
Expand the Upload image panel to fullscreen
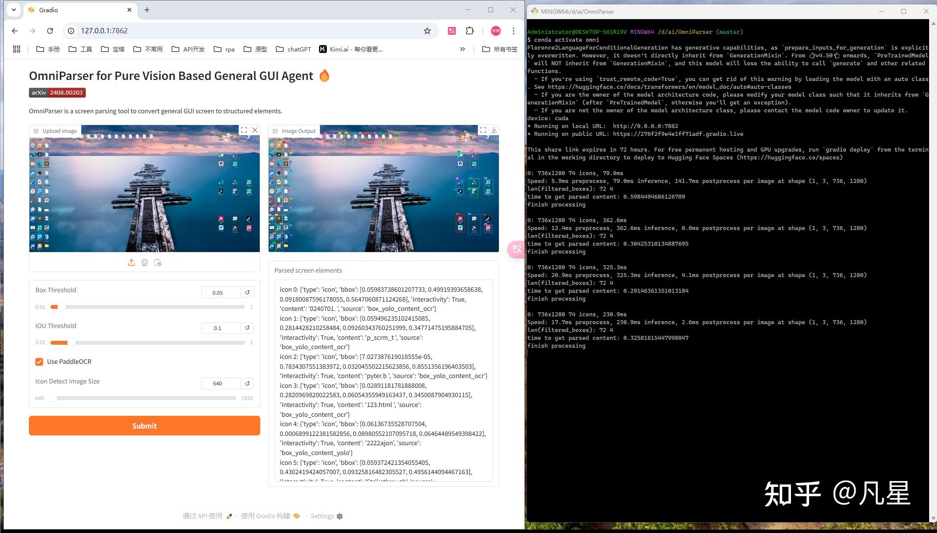tap(244, 130)
